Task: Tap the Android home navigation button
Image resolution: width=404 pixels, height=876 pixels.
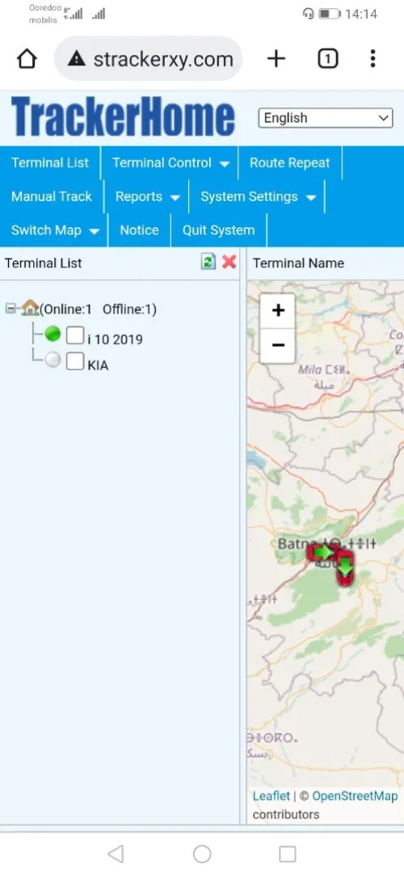Action: [x=202, y=853]
